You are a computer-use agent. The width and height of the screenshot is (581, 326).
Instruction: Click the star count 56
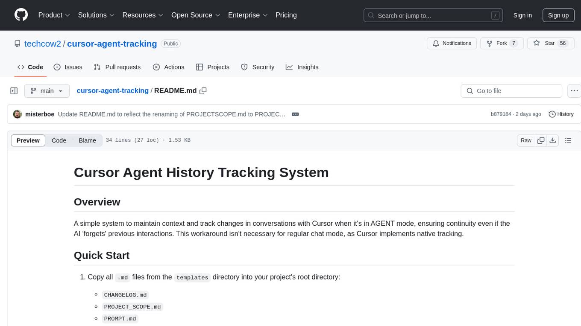[x=563, y=44]
